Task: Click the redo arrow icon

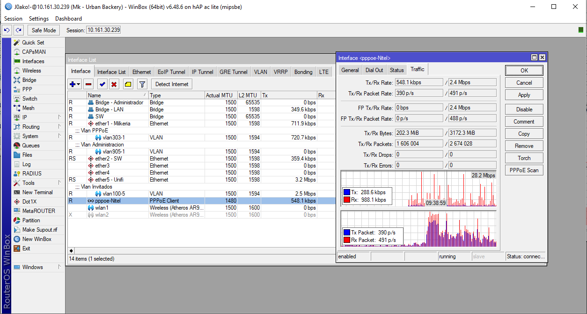Action: (18, 30)
